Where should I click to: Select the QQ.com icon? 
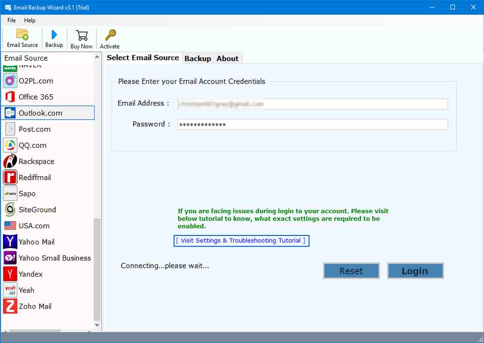10,145
